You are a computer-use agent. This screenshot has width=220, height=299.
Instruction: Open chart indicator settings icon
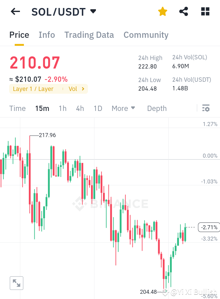[206, 108]
